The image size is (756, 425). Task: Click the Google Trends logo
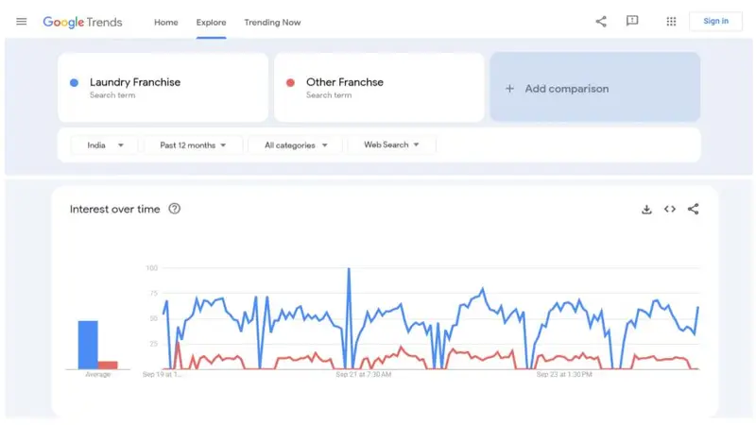[x=82, y=22]
